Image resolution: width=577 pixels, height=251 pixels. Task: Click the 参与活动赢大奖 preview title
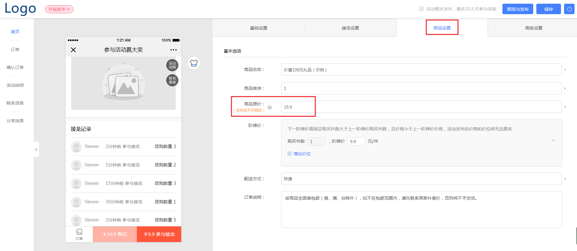click(x=123, y=50)
